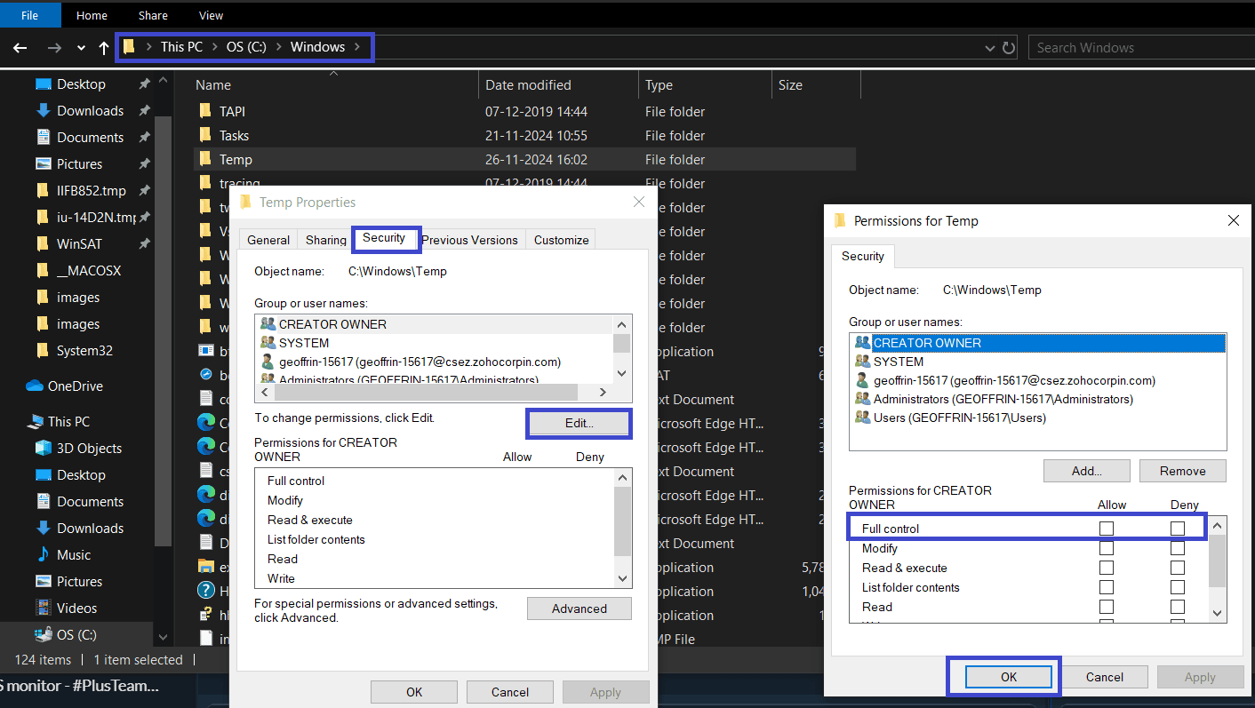Image resolution: width=1255 pixels, height=708 pixels.
Task: Open the recent locations dropdown arrow
Action: (x=81, y=48)
